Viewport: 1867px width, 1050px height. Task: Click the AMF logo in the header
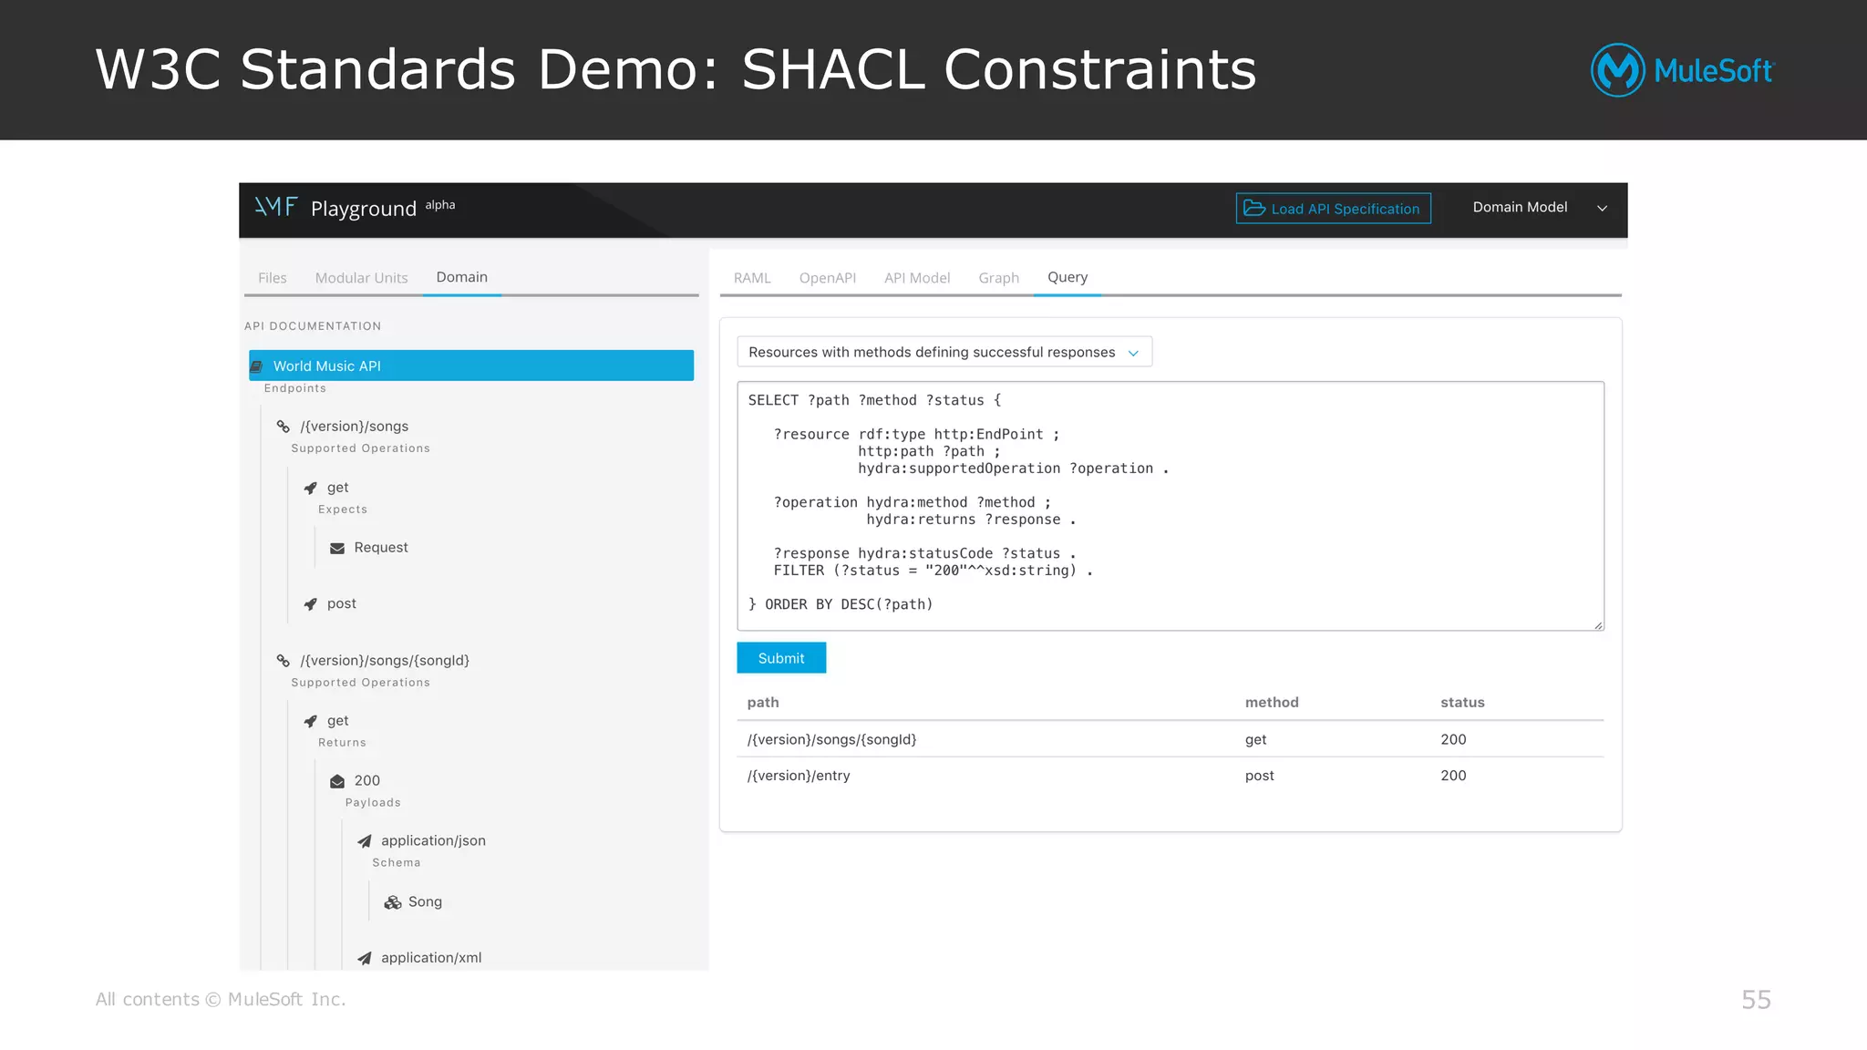[x=276, y=207]
